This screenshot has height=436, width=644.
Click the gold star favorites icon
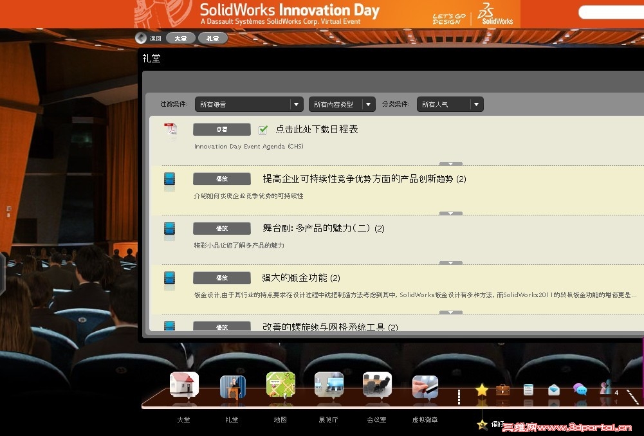(482, 389)
